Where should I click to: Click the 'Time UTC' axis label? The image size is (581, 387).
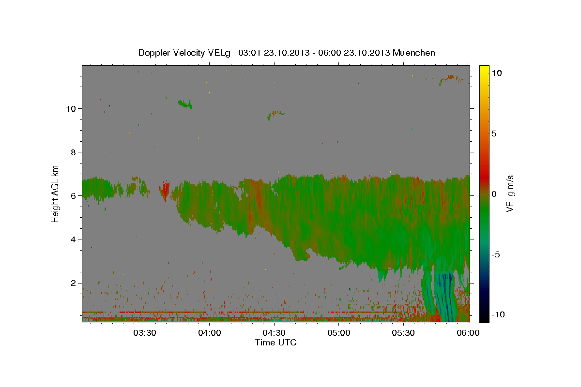tap(275, 342)
